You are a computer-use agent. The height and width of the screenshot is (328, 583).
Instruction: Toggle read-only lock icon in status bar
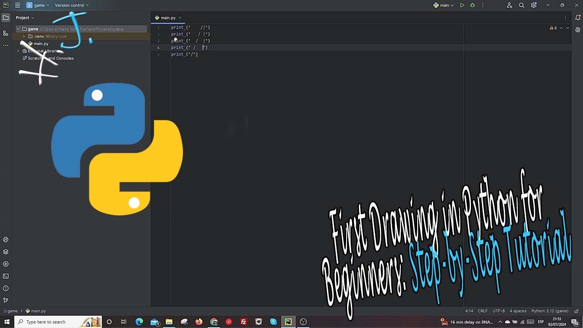tap(576, 311)
